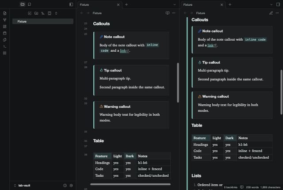This screenshot has height=190, width=283.
Task: Click left pane horizontal scrollbar
Action: (x=130, y=184)
